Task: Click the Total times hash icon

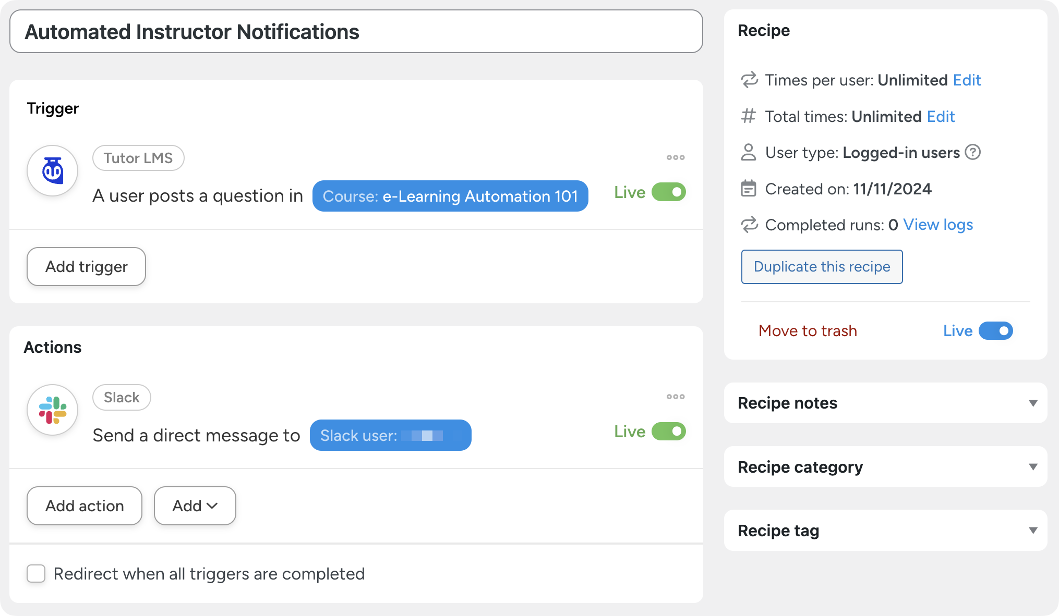Action: (749, 116)
